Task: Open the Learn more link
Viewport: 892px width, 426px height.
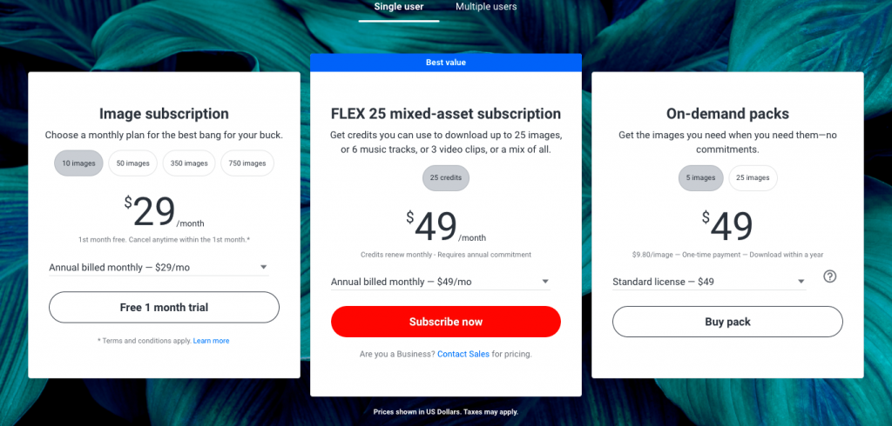Action: coord(212,341)
